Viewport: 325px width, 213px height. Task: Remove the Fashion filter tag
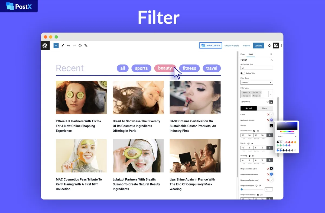point(260,92)
